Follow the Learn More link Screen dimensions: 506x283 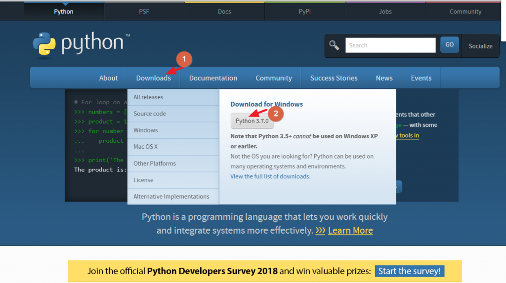click(x=350, y=231)
